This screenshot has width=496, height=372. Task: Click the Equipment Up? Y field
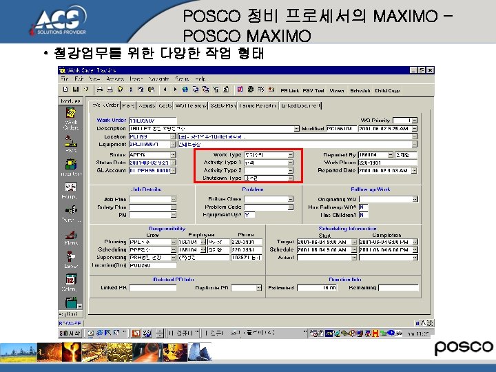249,215
